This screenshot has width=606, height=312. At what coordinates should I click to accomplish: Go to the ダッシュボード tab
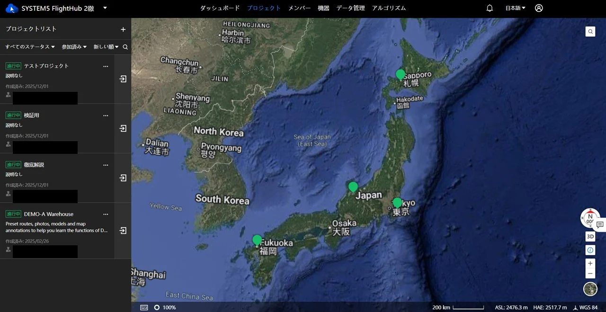(220, 8)
